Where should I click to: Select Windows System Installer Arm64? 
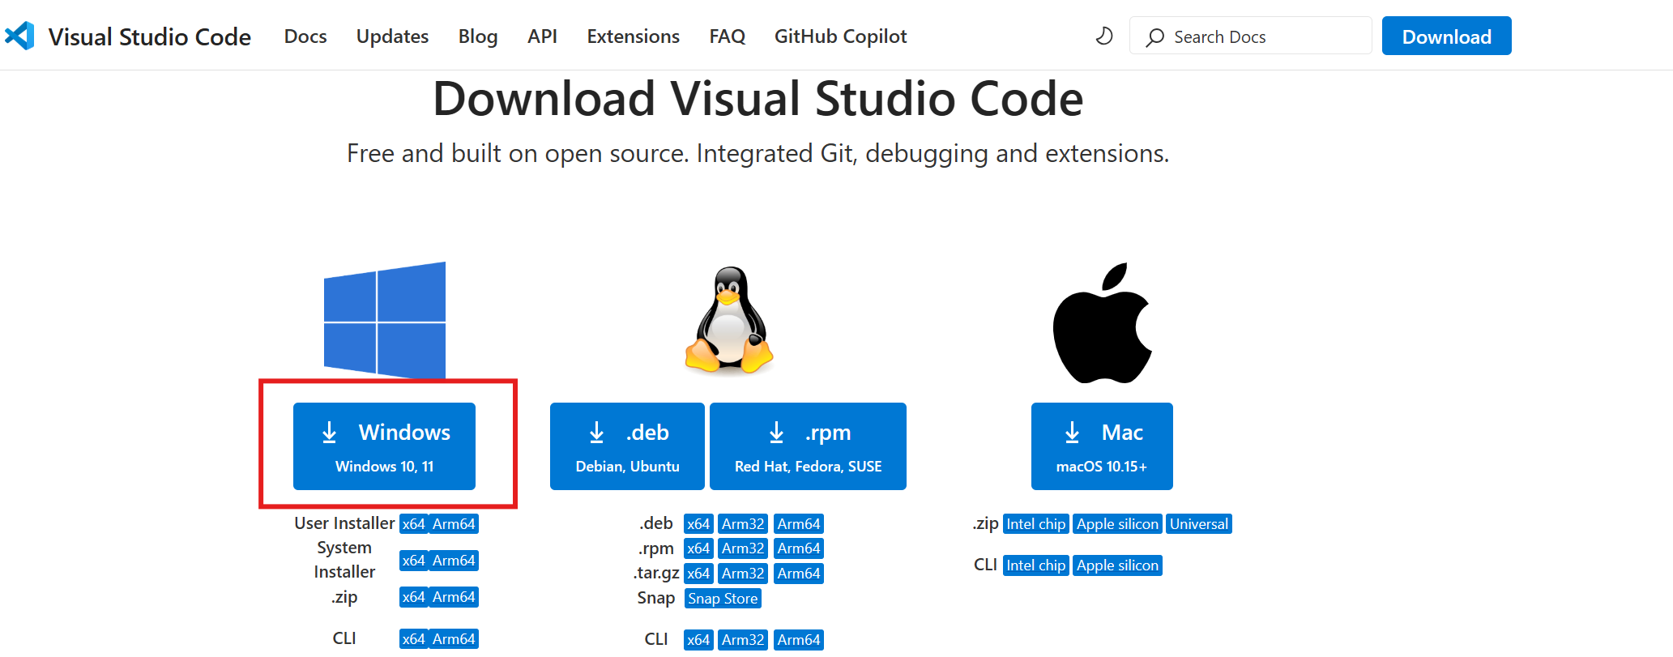point(454,561)
